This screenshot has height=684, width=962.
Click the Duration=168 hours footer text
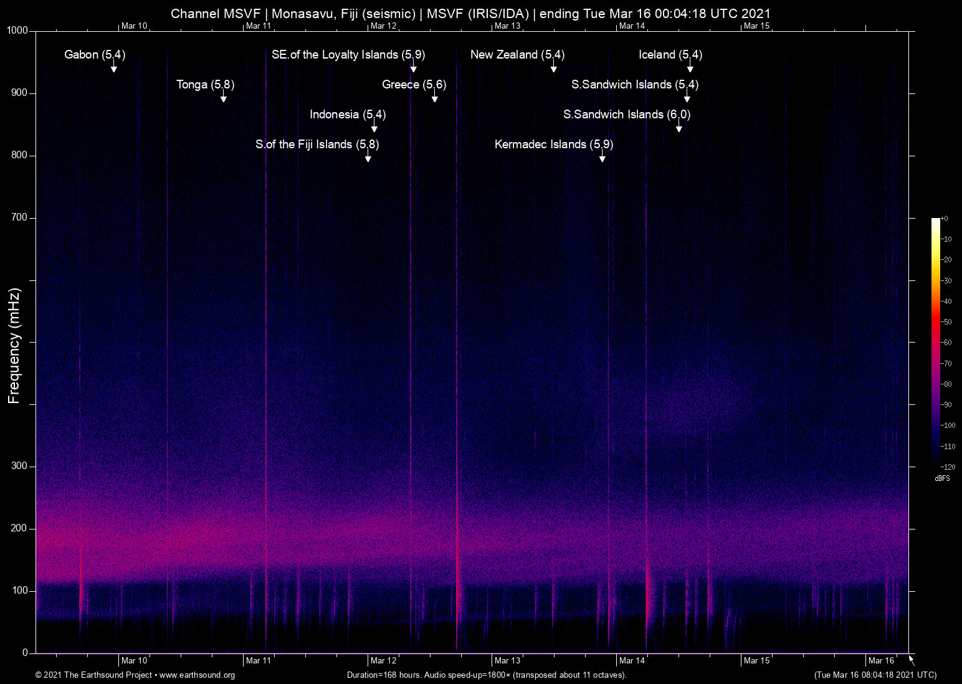point(487,675)
